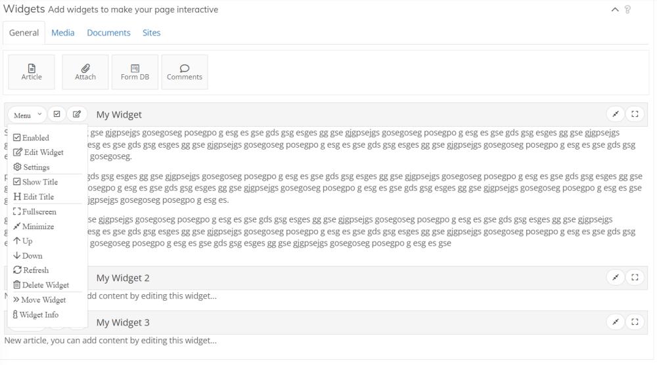Screen dimensions: 657x365
Task: Choose Delete Widget from the menu
Action: point(41,285)
